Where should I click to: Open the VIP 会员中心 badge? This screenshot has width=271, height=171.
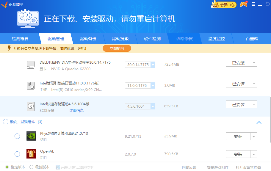tap(223, 4)
